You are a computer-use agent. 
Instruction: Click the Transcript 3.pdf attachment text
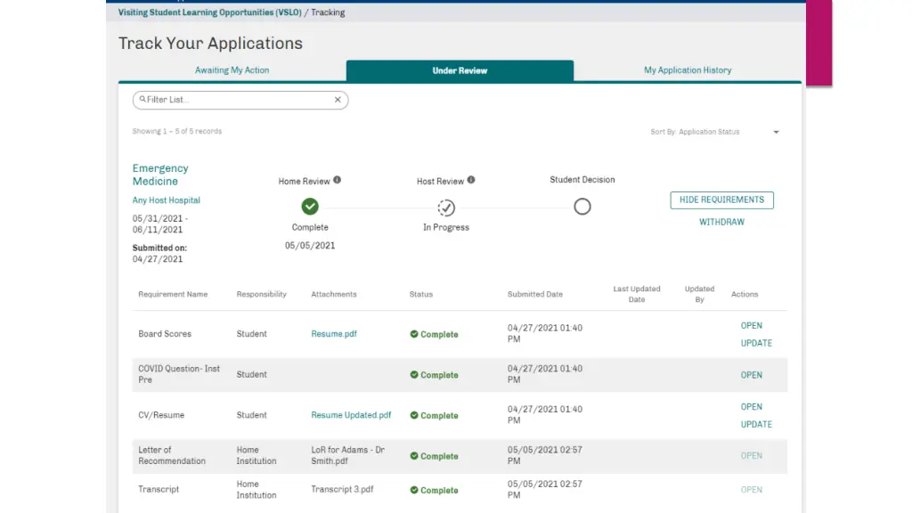pos(342,490)
